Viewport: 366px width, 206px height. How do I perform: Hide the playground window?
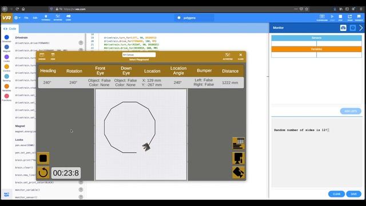53,56
